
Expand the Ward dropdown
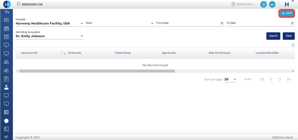click(152, 23)
